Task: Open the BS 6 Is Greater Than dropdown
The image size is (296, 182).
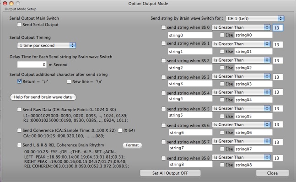Action: (241, 125)
